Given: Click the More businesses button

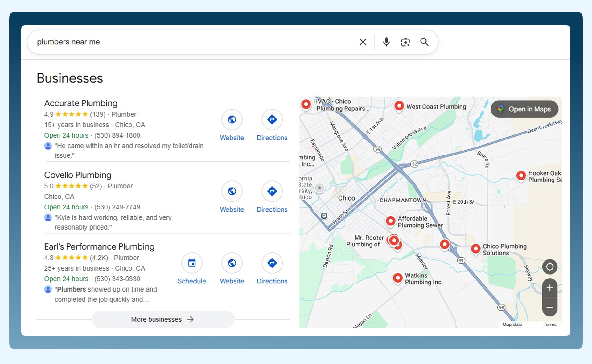Looking at the screenshot, I should 163,319.
